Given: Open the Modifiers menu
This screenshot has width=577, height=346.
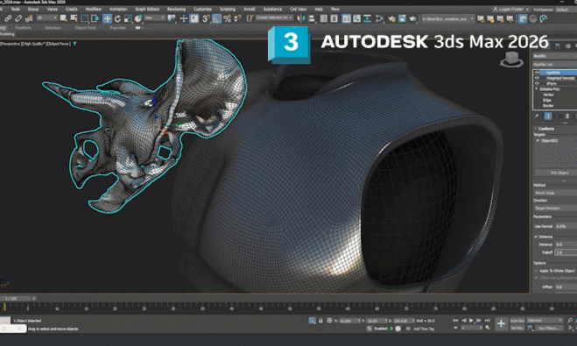Looking at the screenshot, I should (94, 10).
